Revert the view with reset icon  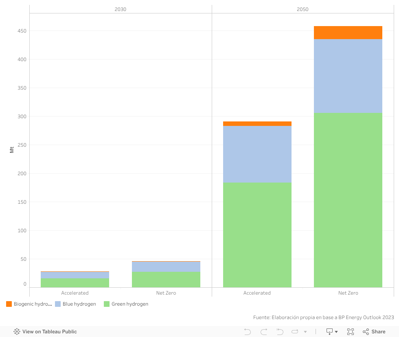coord(280,331)
